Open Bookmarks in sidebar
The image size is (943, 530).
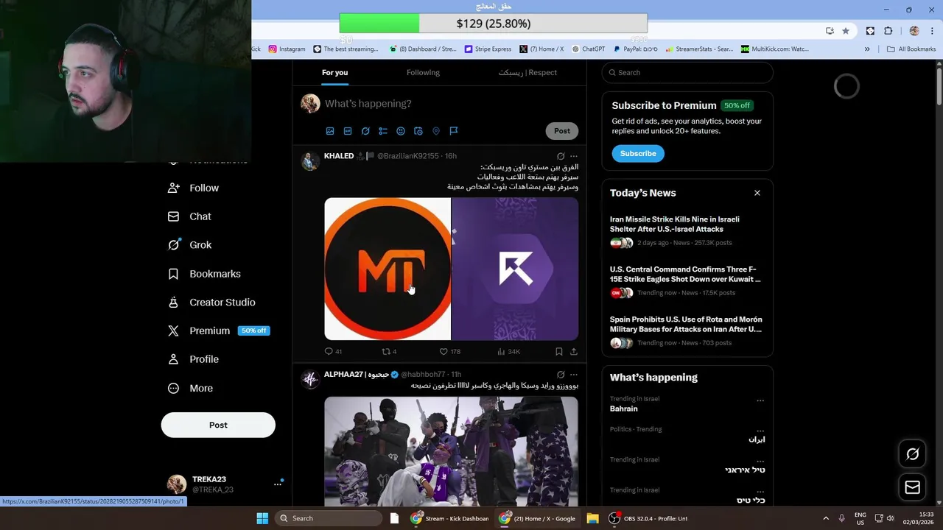click(x=204, y=274)
